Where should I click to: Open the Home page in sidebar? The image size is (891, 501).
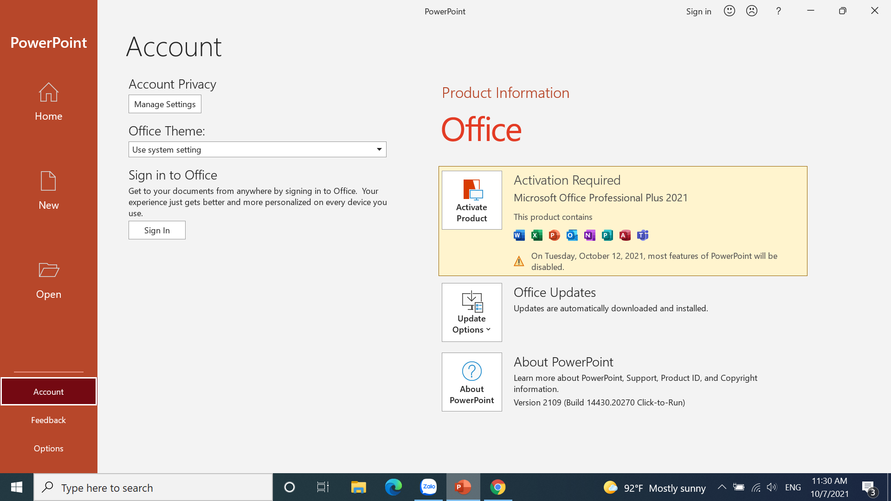(48, 102)
